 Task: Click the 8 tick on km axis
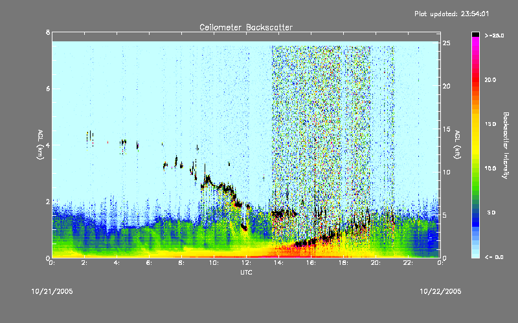click(x=48, y=32)
